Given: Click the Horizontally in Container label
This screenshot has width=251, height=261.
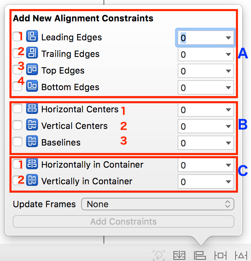Looking at the screenshot, I should pyautogui.click(x=92, y=165).
